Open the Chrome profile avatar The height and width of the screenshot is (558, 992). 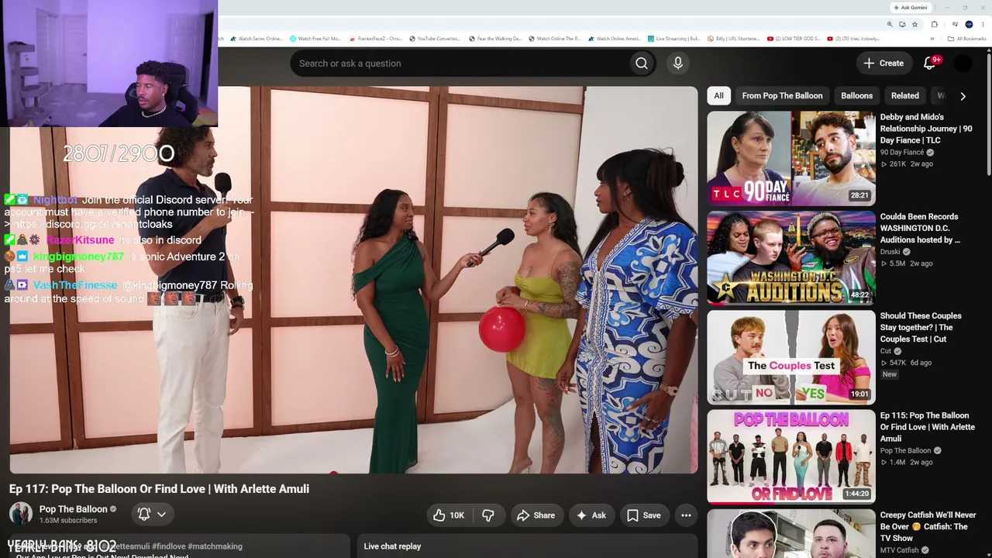click(969, 25)
